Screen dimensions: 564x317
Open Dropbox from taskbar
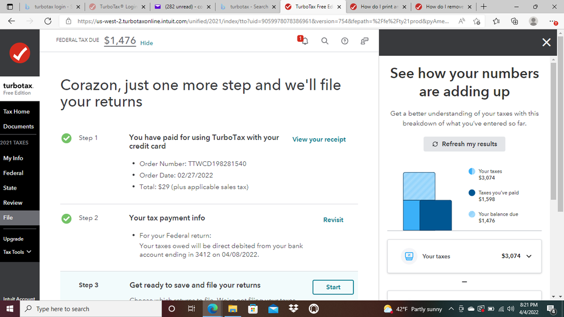(x=294, y=309)
